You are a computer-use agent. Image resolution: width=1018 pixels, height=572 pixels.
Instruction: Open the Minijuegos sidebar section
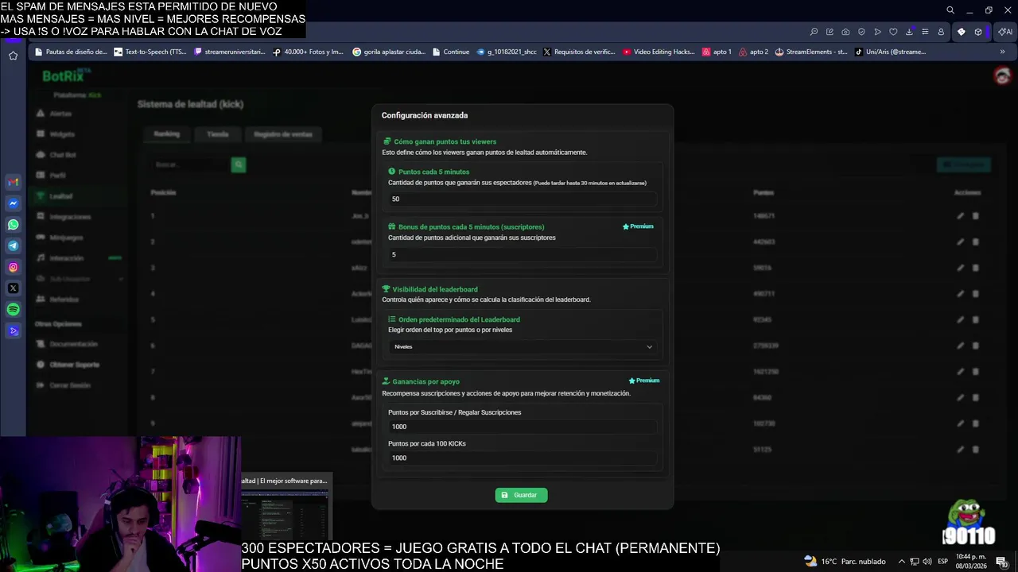(x=66, y=238)
